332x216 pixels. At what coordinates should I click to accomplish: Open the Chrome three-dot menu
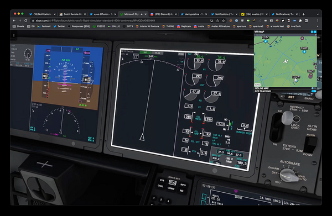[x=318, y=20]
